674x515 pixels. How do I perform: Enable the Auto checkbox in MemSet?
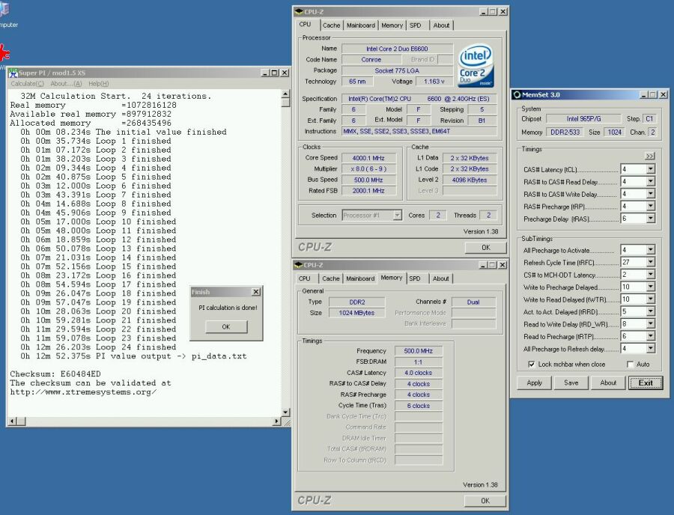pos(631,365)
